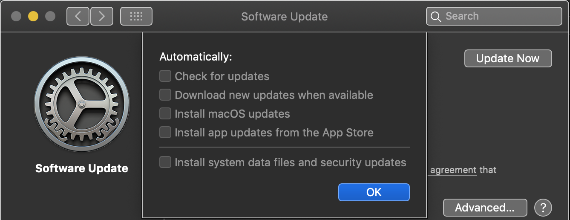Enable Install macOS updates checkbox
The width and height of the screenshot is (570, 220).
pyautogui.click(x=165, y=113)
